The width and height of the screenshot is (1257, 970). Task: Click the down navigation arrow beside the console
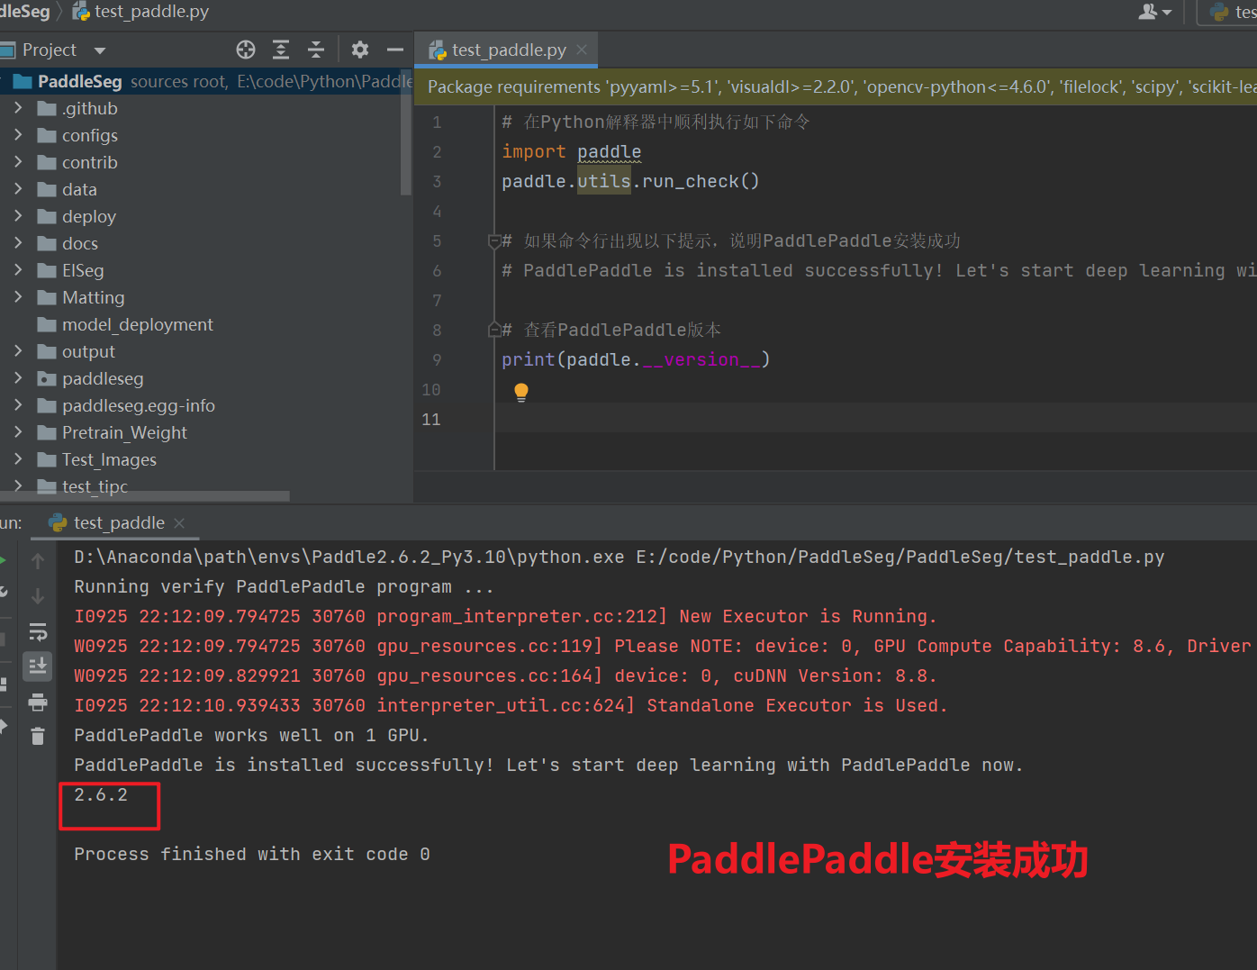tap(37, 595)
